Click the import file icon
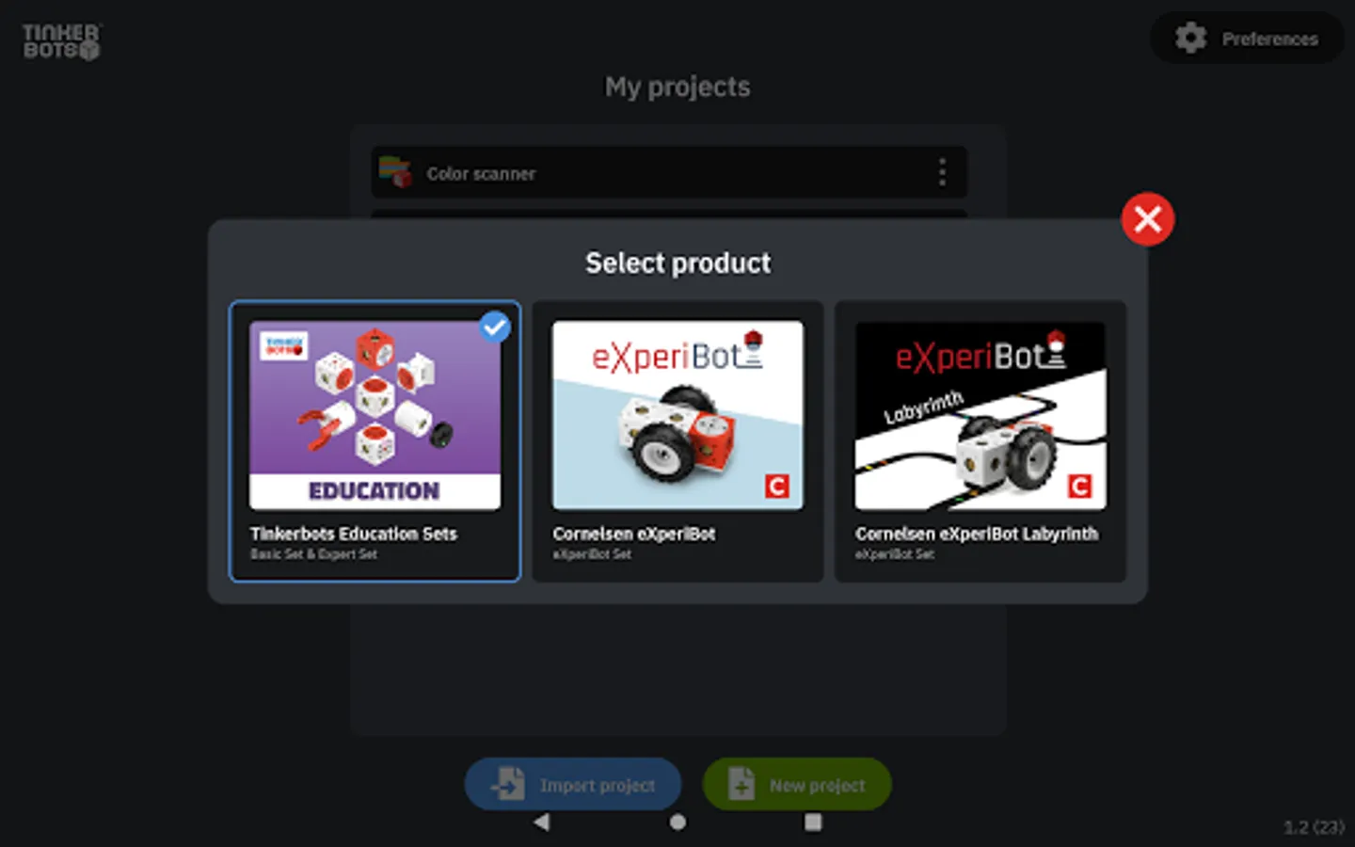1355x847 pixels. pyautogui.click(x=508, y=784)
